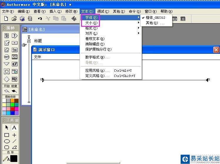
Task: Toggle 保护原始分行 option
Action: [x=111, y=49]
